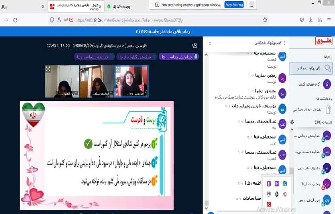Click the remaining time 07:18 banner
The height and width of the screenshot is (214, 335).
point(163,32)
